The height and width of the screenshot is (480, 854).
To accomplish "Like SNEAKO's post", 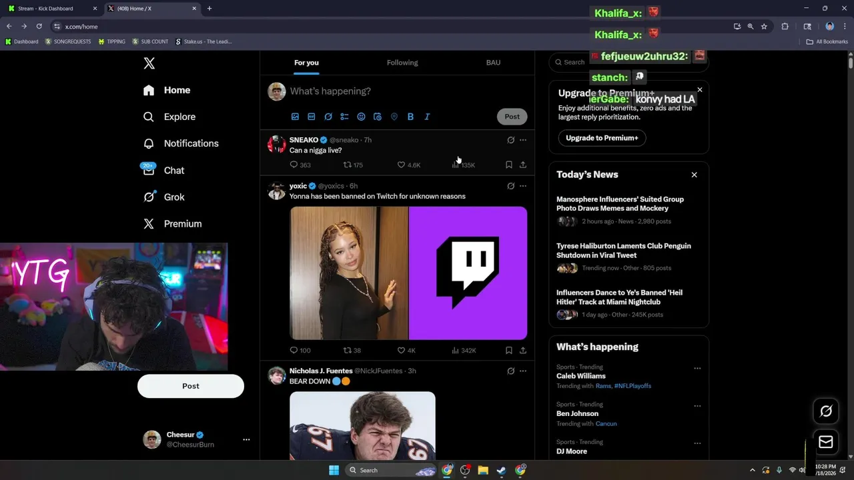I will click(x=408, y=165).
